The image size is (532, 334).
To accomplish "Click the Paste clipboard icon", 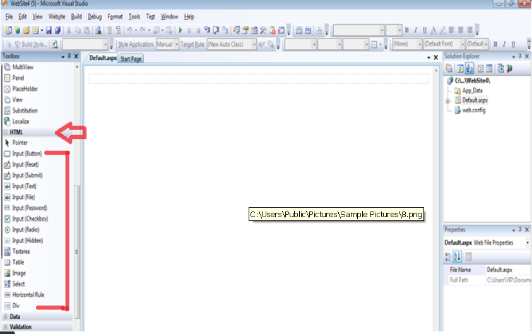I will [x=87, y=30].
